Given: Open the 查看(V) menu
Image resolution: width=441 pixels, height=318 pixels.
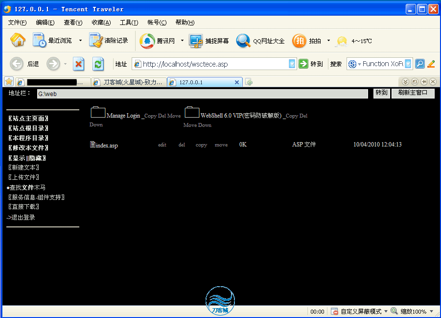Looking at the screenshot, I should point(73,23).
